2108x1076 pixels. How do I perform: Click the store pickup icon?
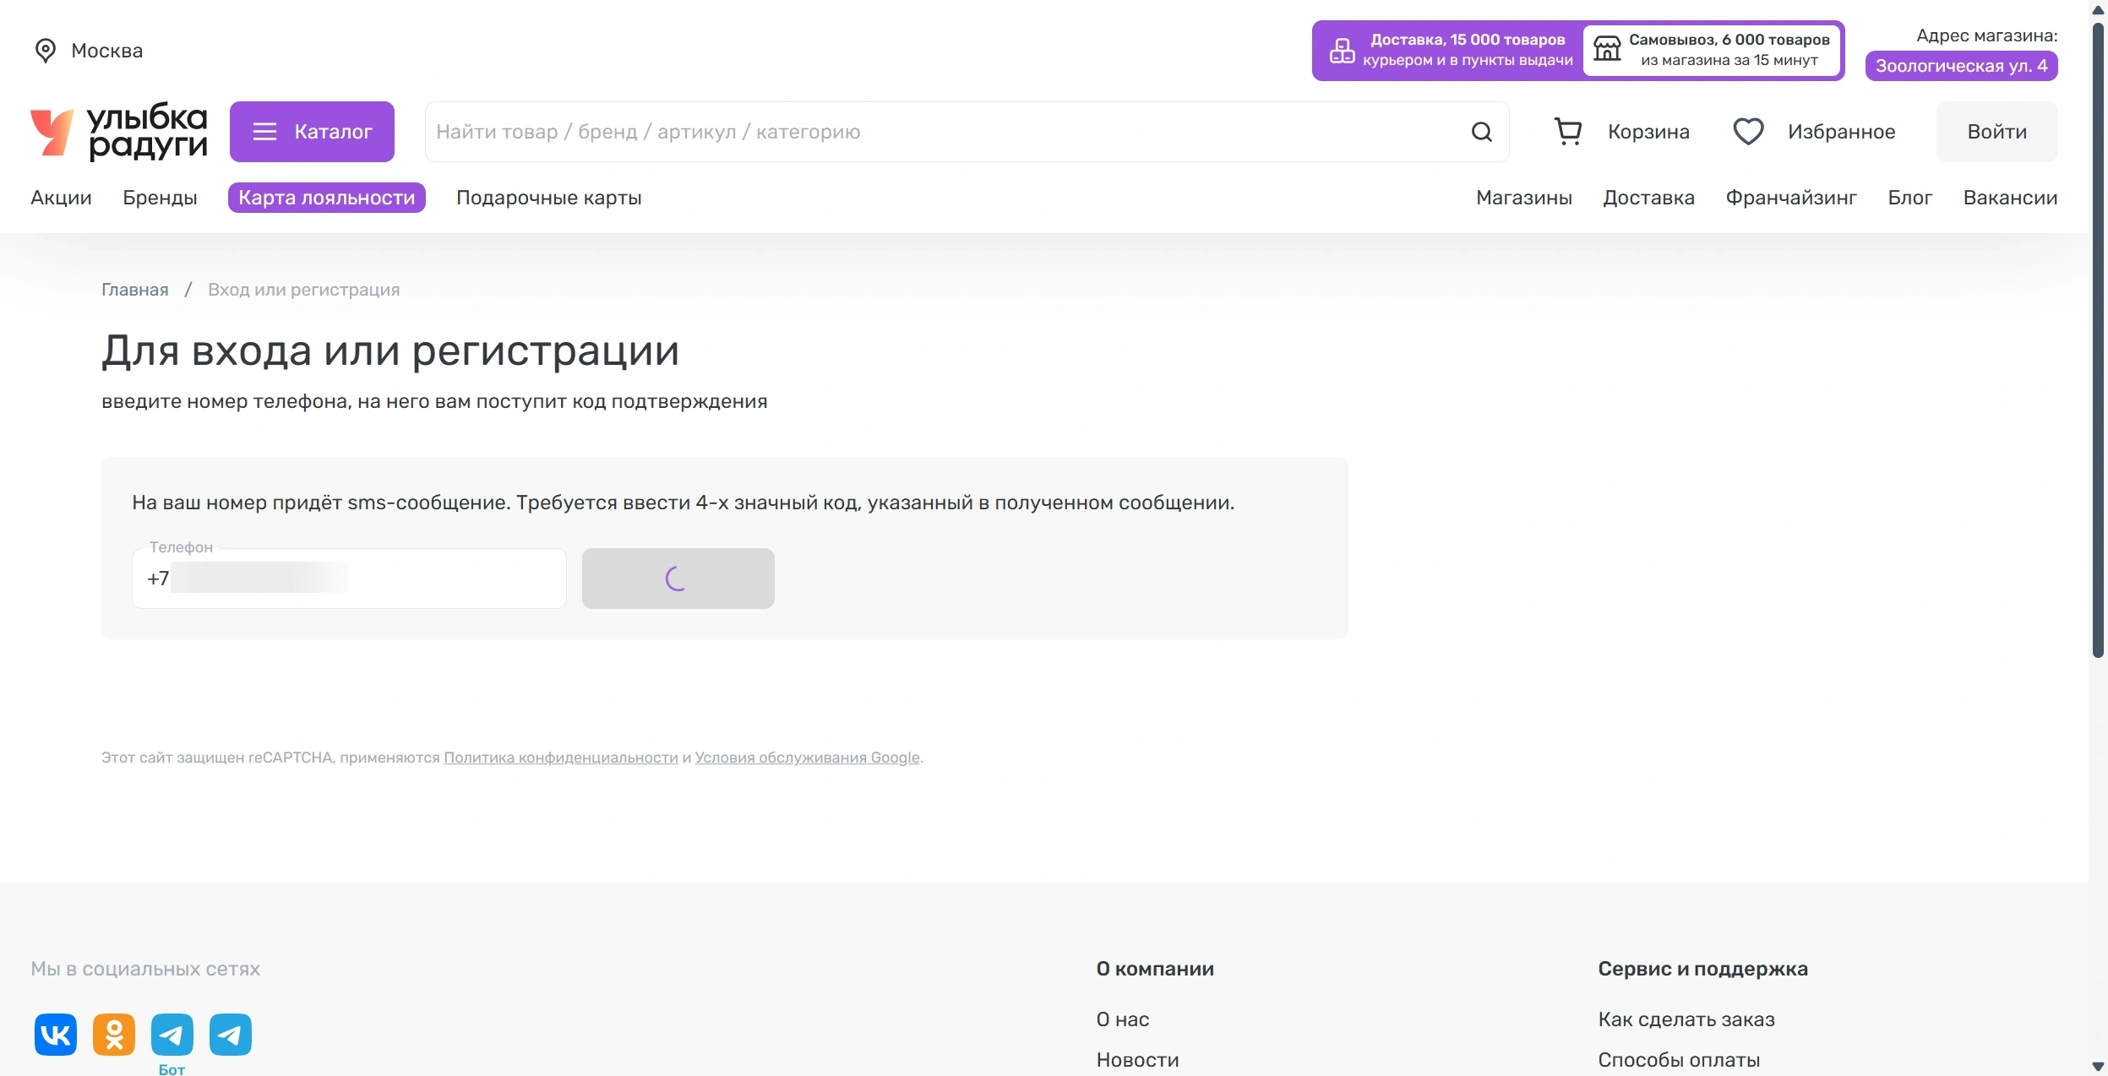tap(1607, 49)
